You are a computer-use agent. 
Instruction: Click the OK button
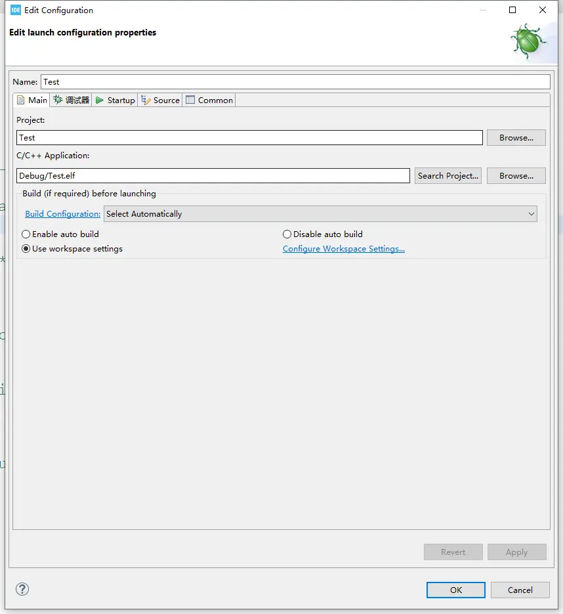(456, 590)
